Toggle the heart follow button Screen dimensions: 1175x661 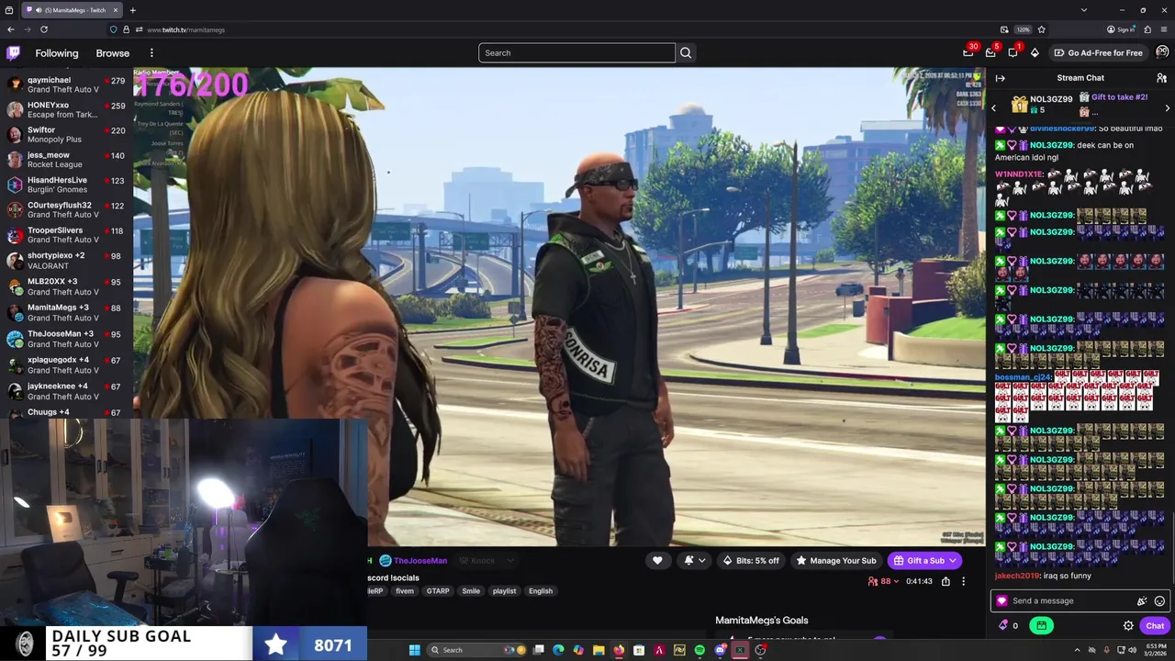[657, 560]
